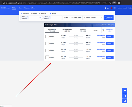
Task: Remove Dubai with its clear icon
Action: 27,17
